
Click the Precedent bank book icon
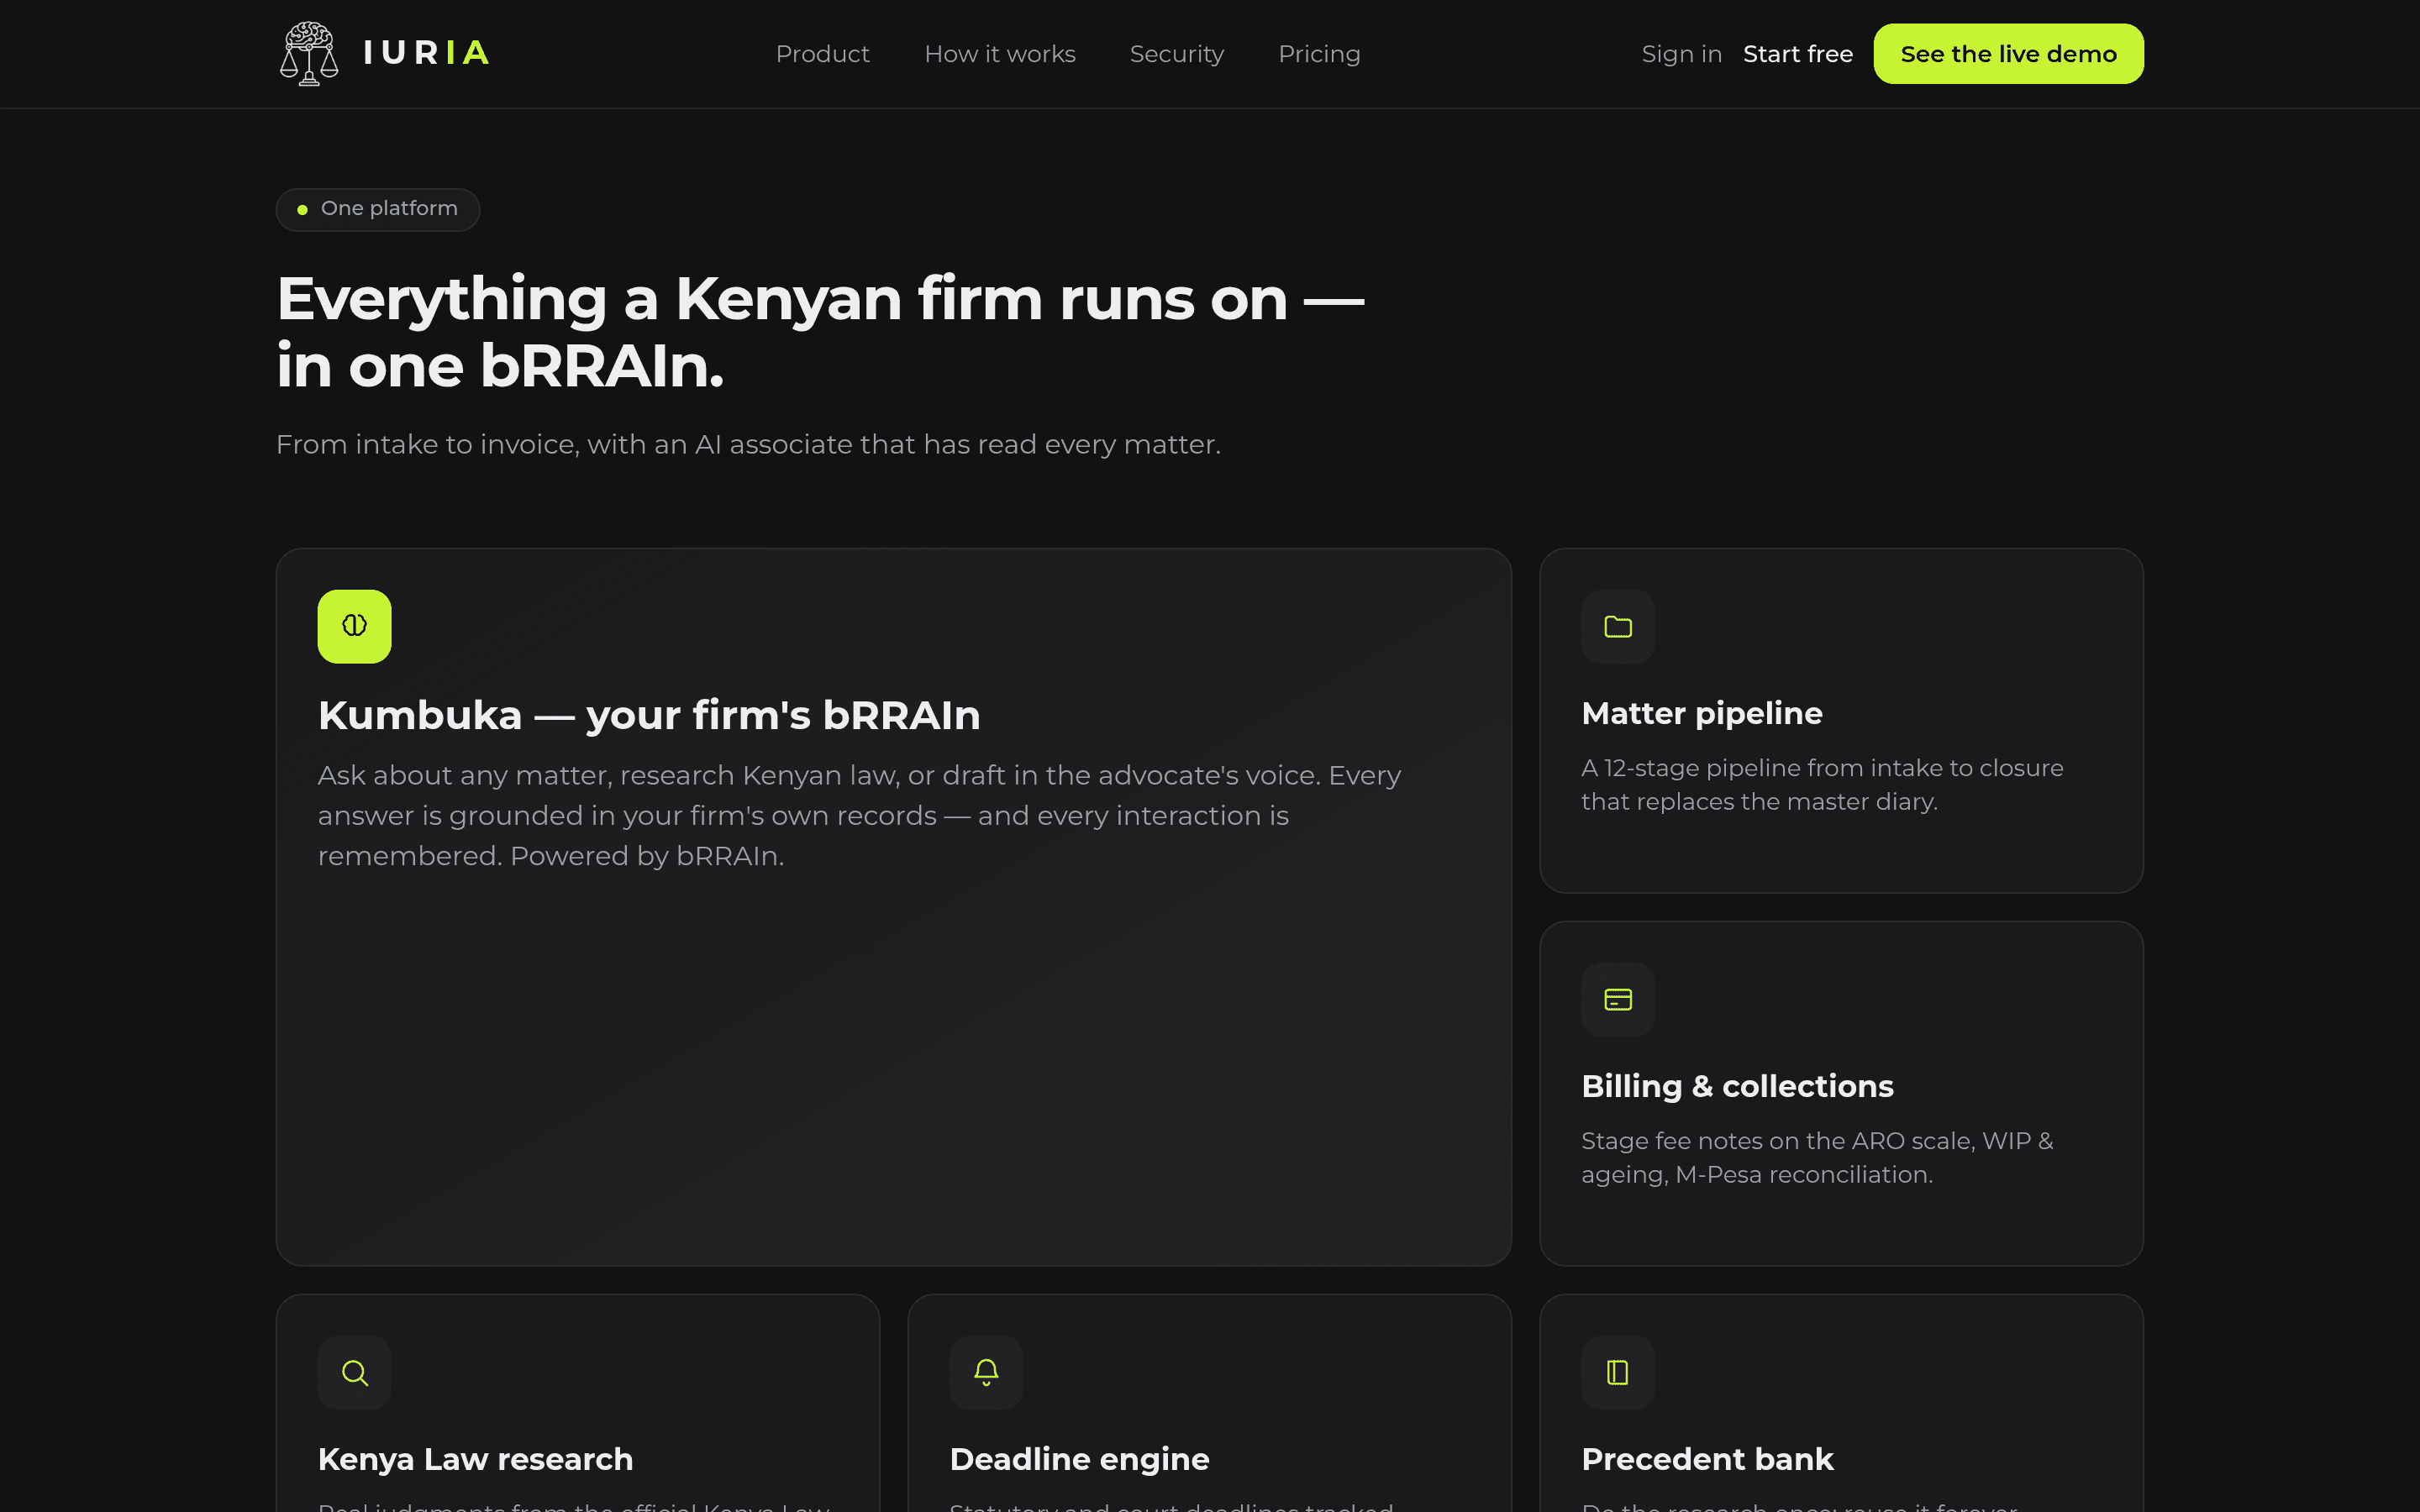1618,1372
